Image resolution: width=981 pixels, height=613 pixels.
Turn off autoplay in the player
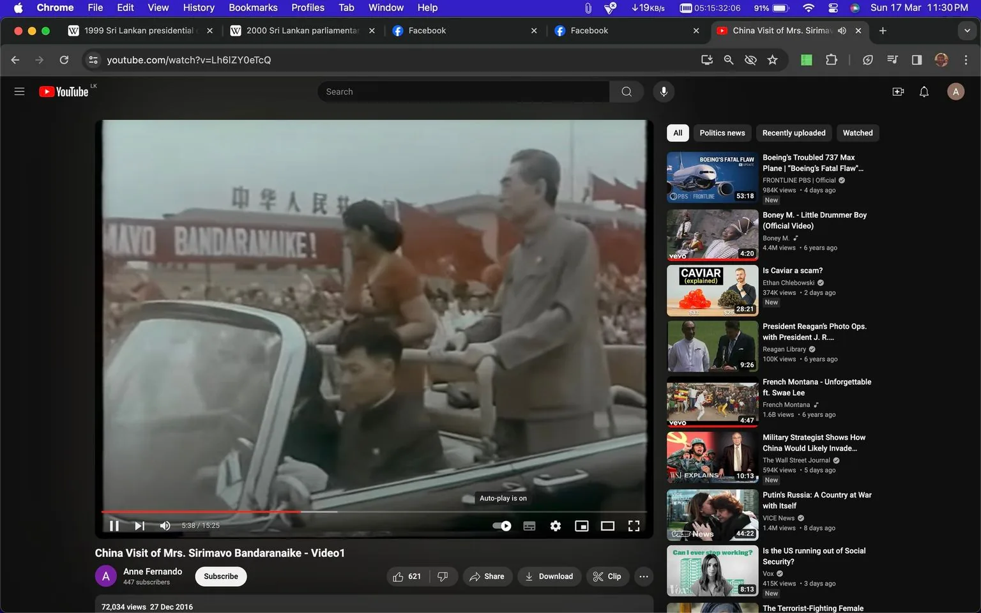[x=502, y=525]
